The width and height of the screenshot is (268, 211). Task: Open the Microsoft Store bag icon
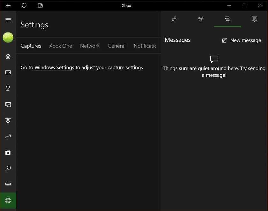[x=8, y=152]
